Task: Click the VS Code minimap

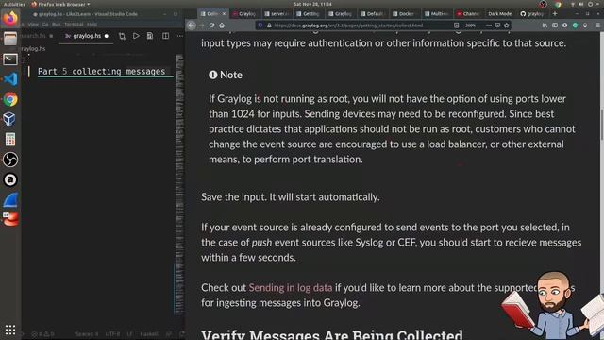Action: tap(179, 184)
